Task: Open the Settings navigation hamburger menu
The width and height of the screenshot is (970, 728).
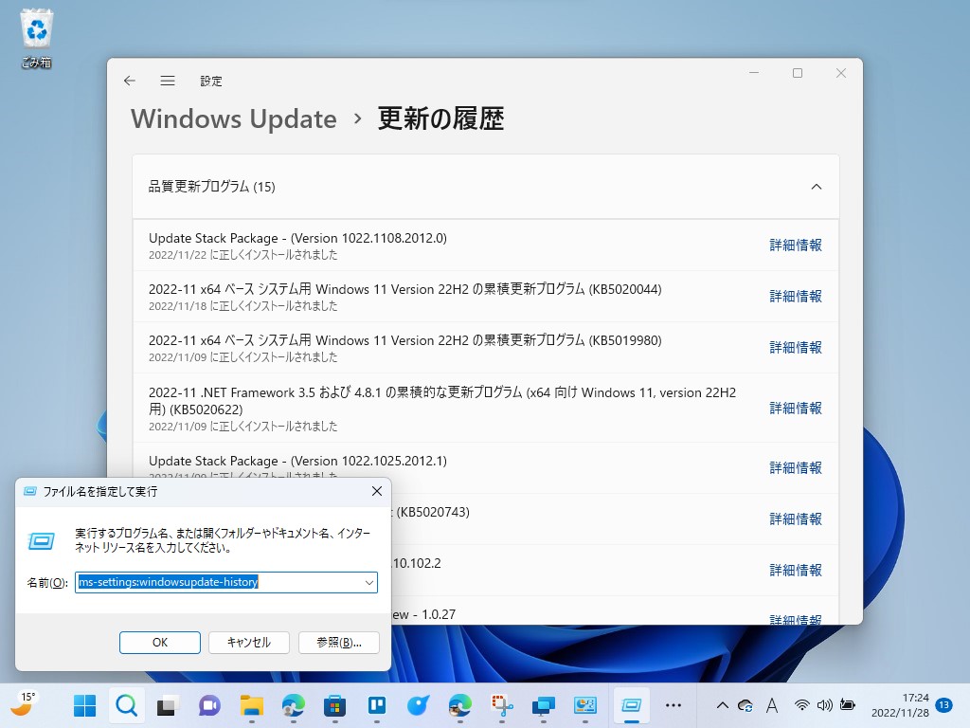Action: [168, 82]
